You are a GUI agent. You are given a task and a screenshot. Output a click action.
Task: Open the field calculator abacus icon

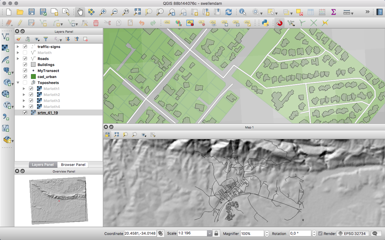(322, 12)
